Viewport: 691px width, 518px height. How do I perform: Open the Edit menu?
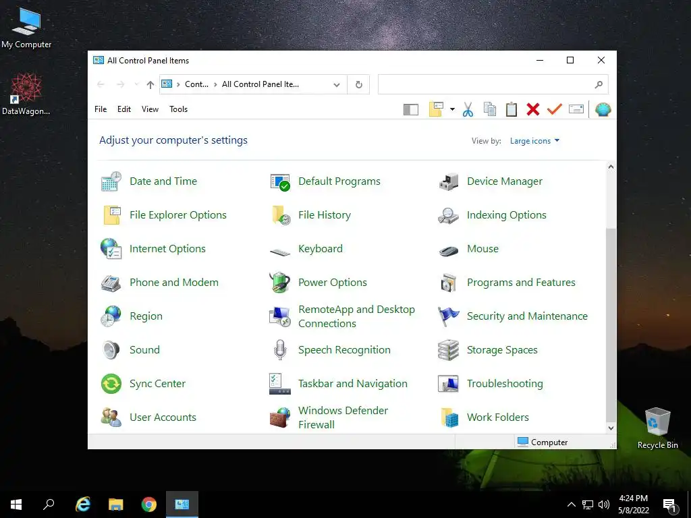coord(124,109)
